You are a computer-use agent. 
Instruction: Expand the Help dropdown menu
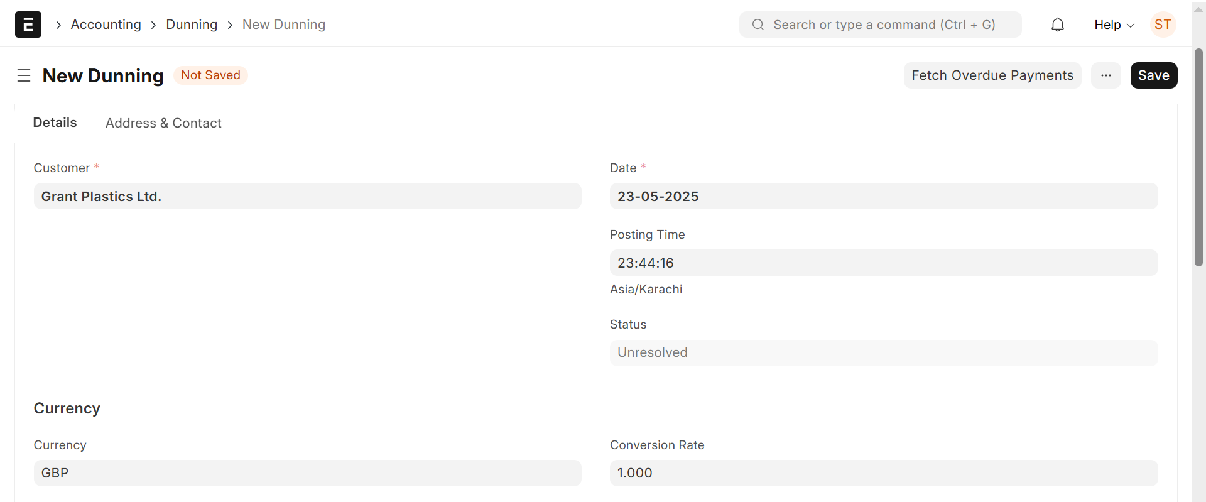coord(1114,25)
